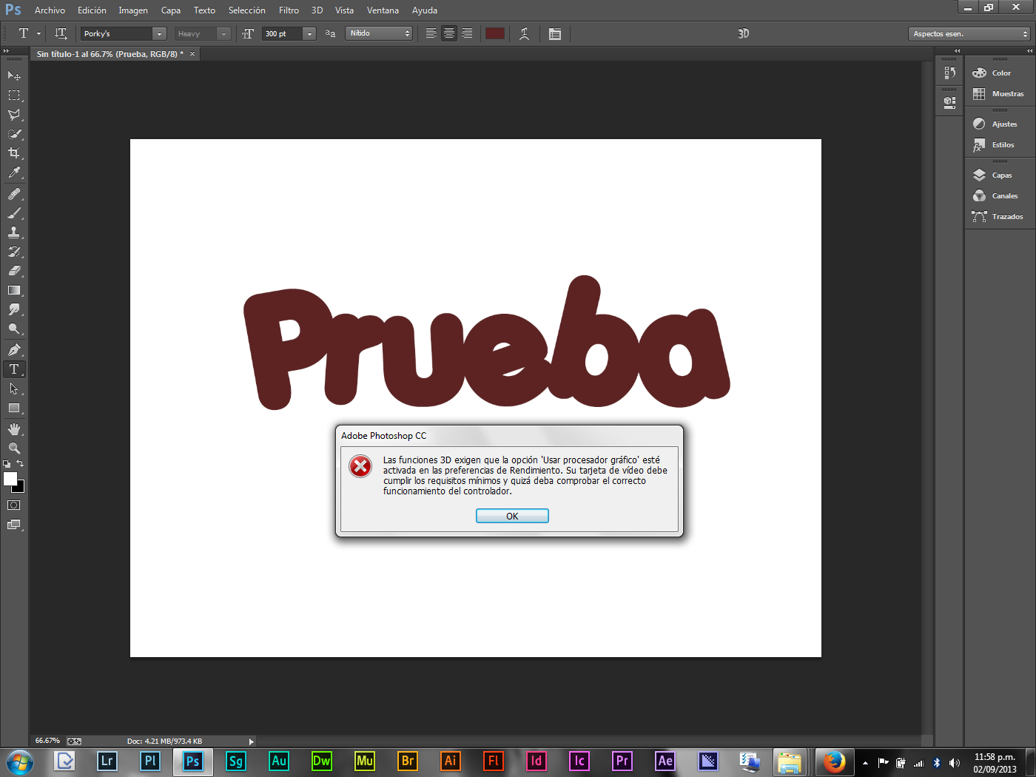
Task: Select the Zoom tool
Action: click(14, 448)
